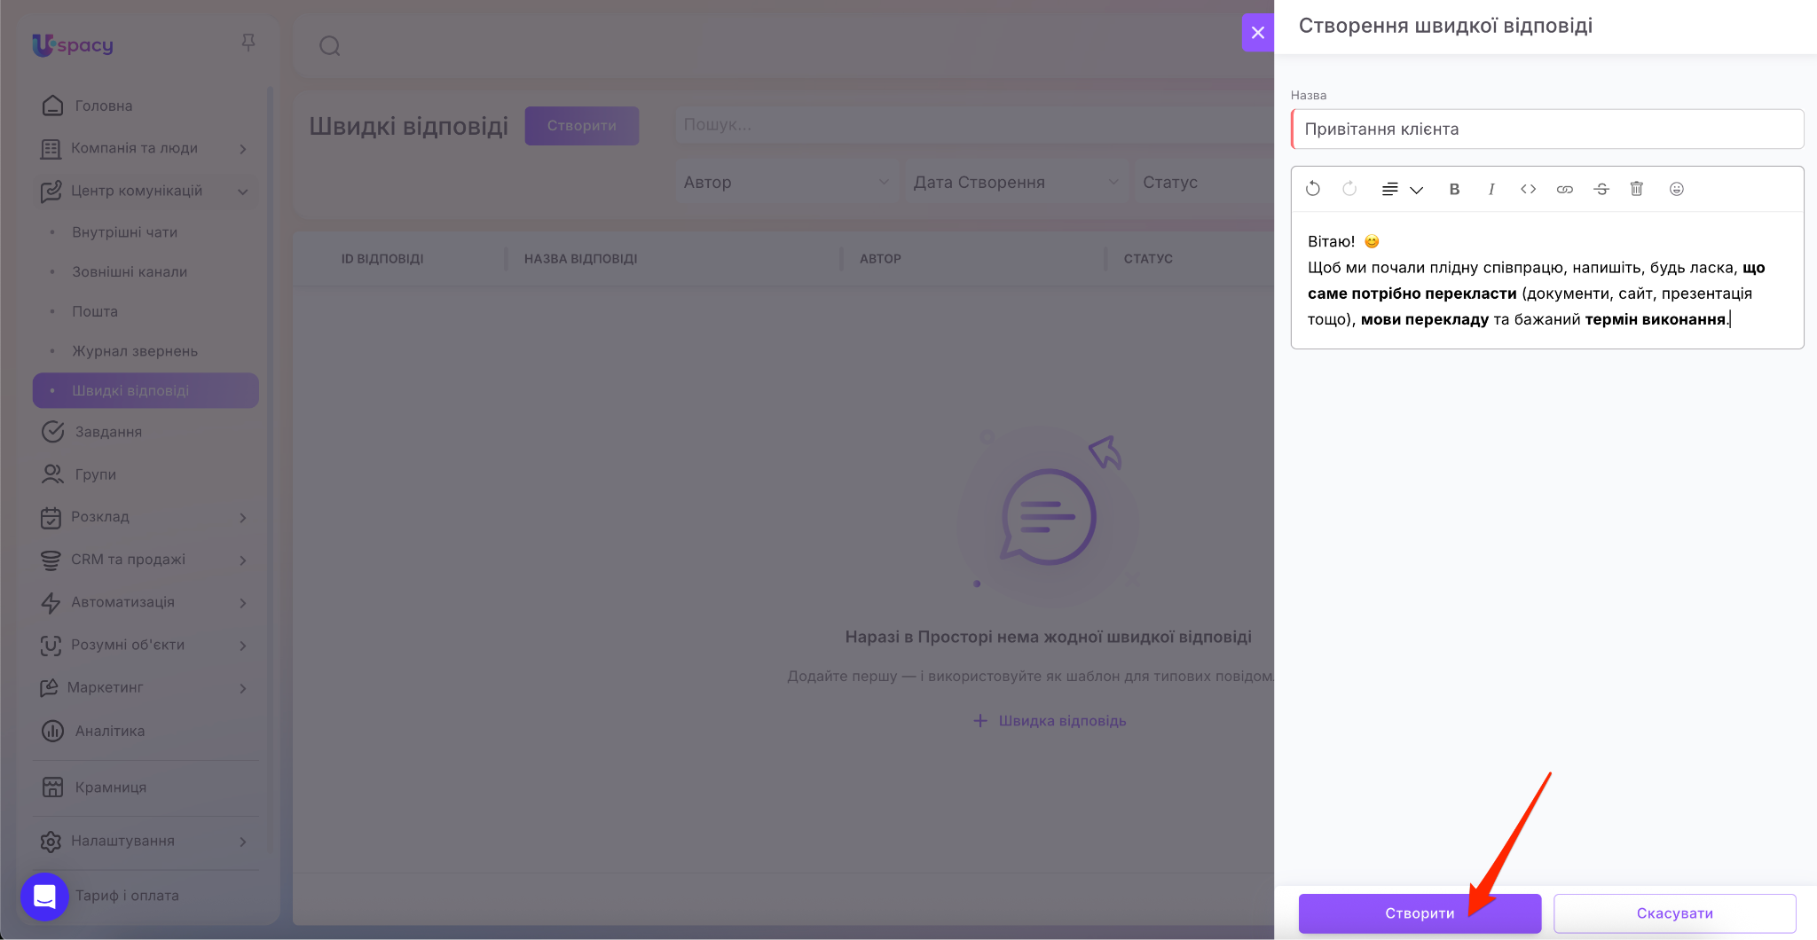The image size is (1817, 940).
Task: Go to Завдання in the sidebar
Action: click(108, 432)
